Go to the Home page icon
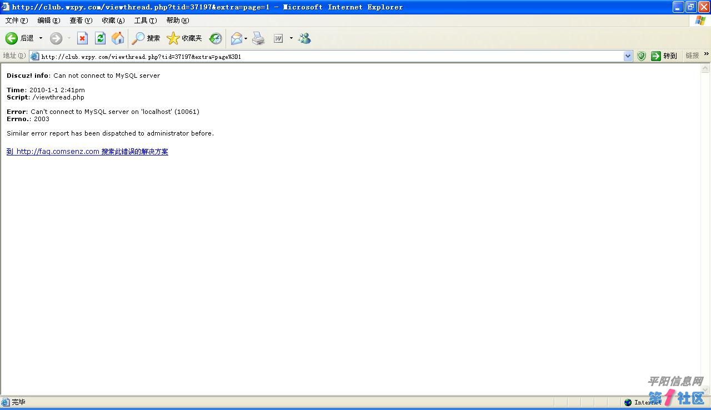 point(118,38)
